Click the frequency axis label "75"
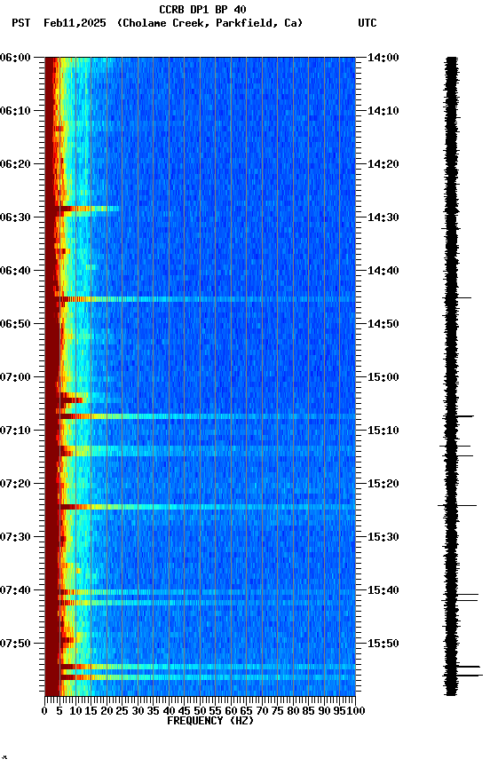The width and height of the screenshot is (490, 767). coord(278,711)
